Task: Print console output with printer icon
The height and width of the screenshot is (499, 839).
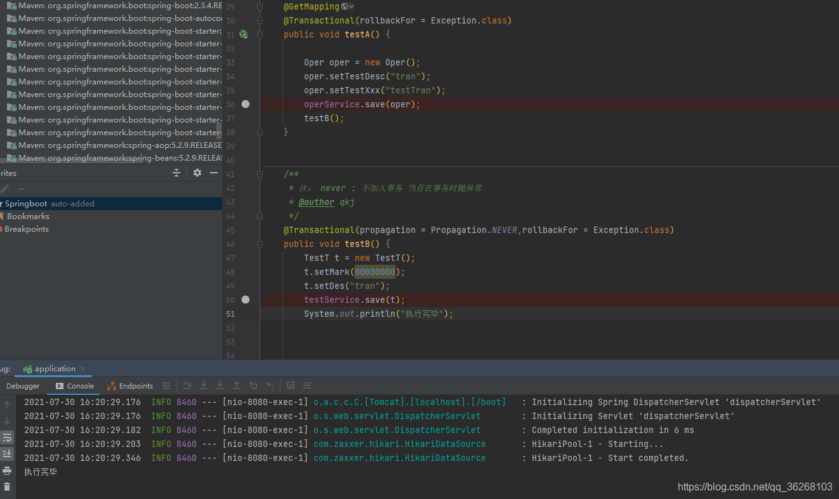Action: coord(7,470)
